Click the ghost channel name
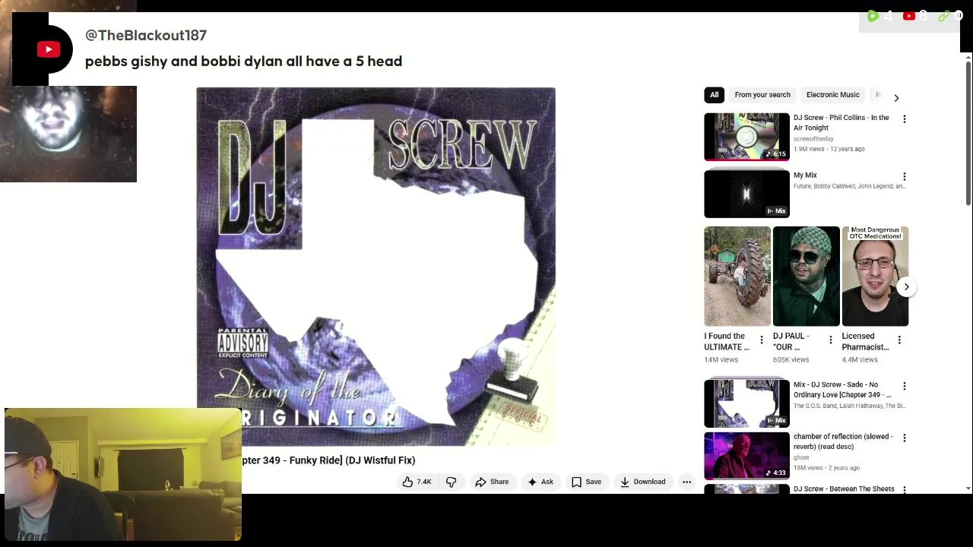The width and height of the screenshot is (973, 547). 801,458
